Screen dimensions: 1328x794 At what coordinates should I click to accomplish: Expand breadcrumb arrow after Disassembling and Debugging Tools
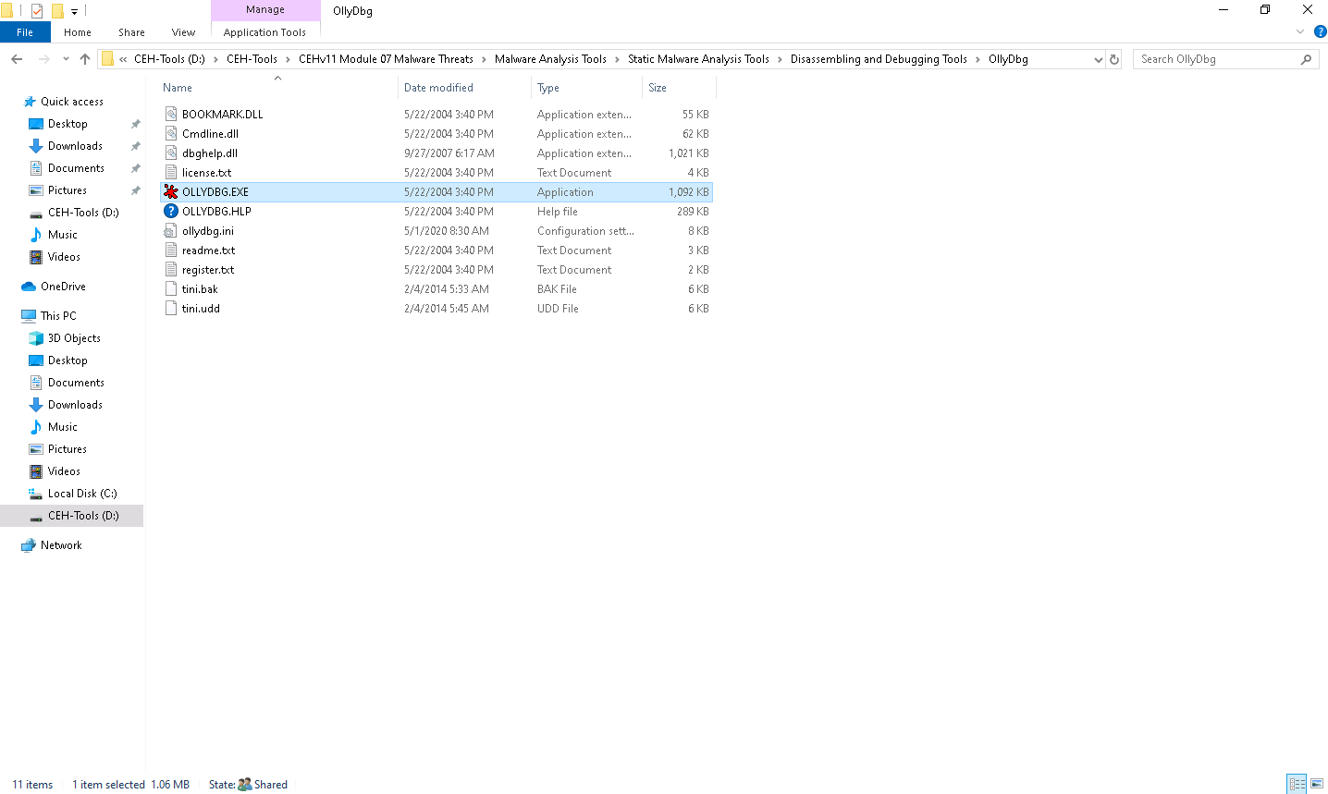point(978,59)
